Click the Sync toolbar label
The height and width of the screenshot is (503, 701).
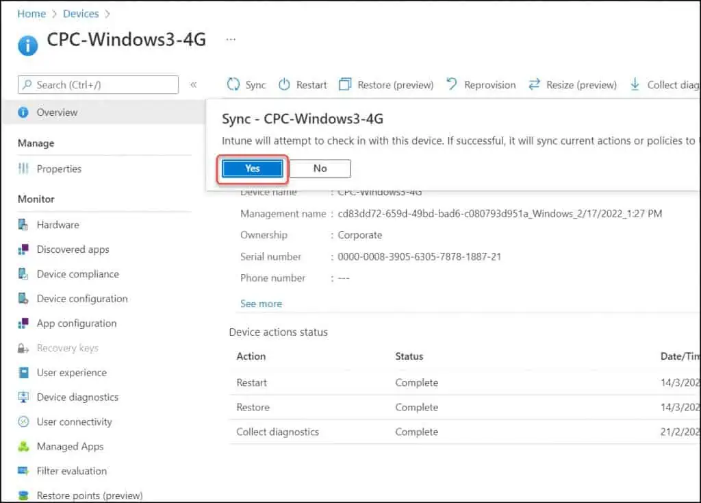coord(256,84)
